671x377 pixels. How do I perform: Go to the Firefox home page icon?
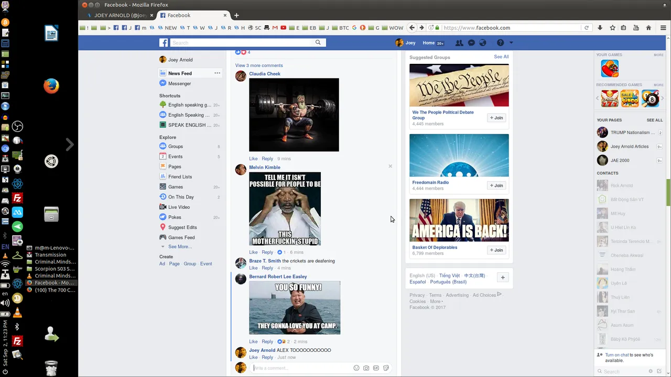pos(648,28)
